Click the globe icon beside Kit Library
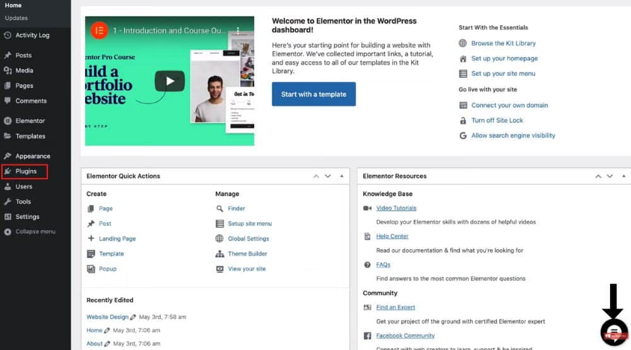Screen dimensions: 631x350 point(463,43)
